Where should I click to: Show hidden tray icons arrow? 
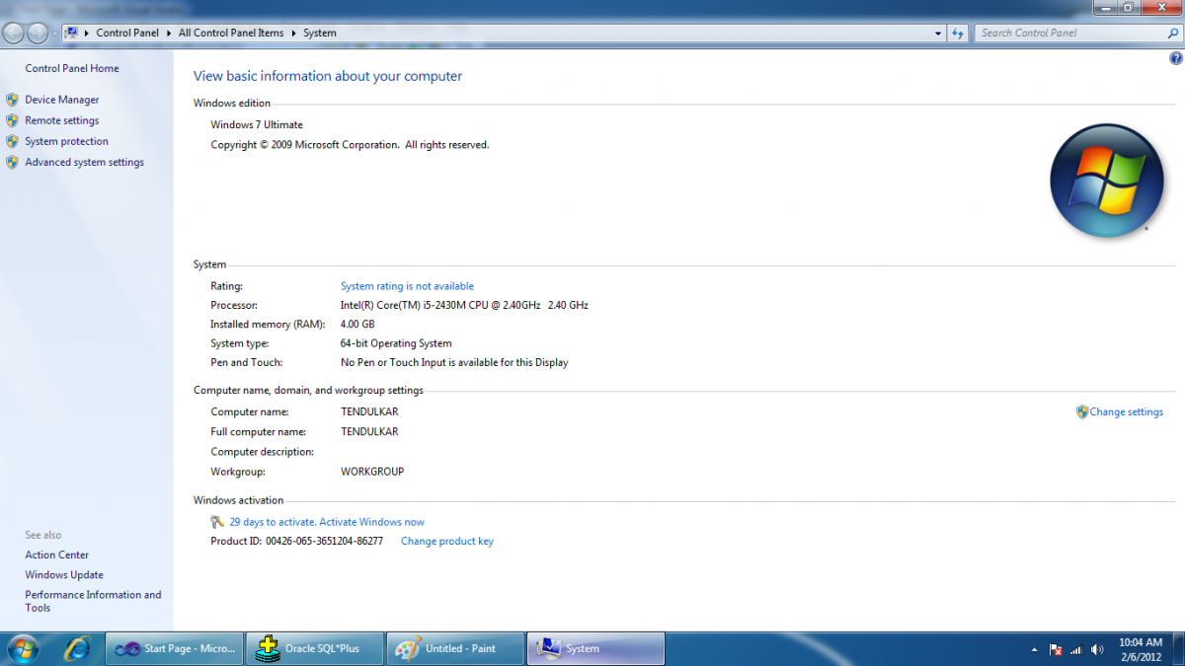tap(1034, 650)
